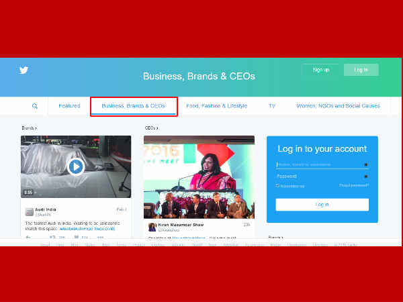Screen dimensions: 403x302
Task: Click the icon inside the password field
Action: pos(365,177)
